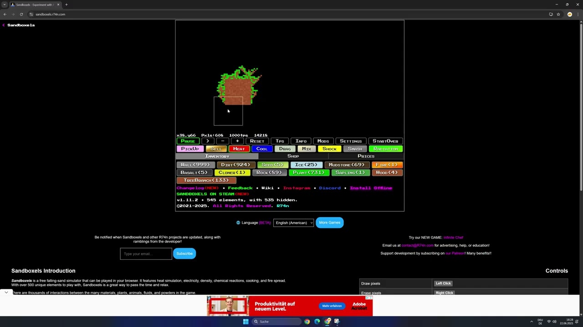
Task: Open the Patreon link
Action: pyautogui.click(x=455, y=253)
